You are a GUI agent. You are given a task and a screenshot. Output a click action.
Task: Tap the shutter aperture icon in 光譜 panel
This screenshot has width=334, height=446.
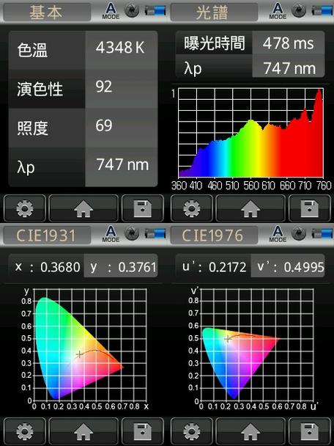coord(299,11)
